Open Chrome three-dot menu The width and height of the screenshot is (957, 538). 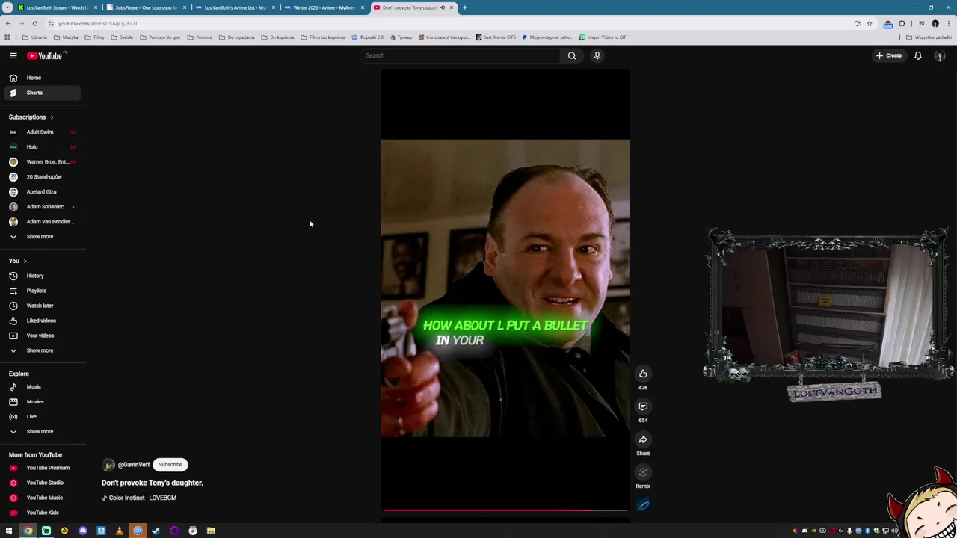click(948, 23)
